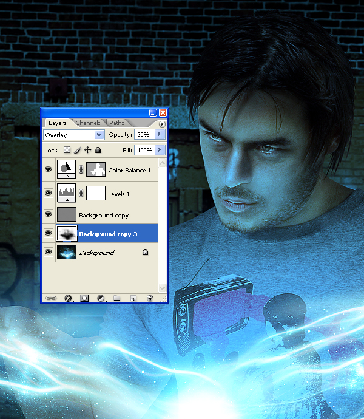Image resolution: width=364 pixels, height=419 pixels.
Task: Close the Layers palette window
Action: 163,112
